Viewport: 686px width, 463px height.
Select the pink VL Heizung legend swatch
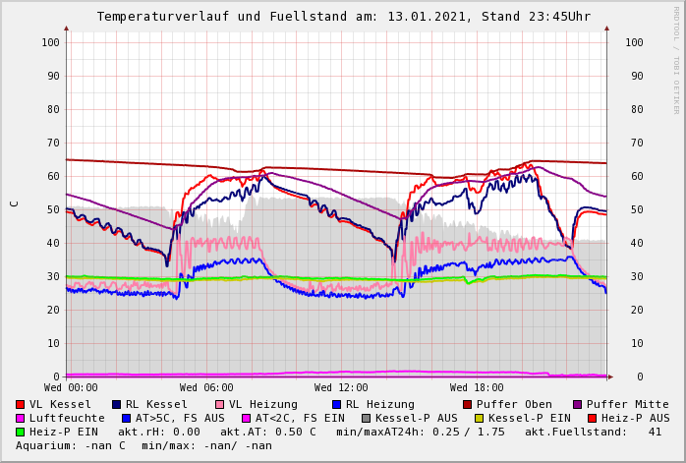click(220, 404)
